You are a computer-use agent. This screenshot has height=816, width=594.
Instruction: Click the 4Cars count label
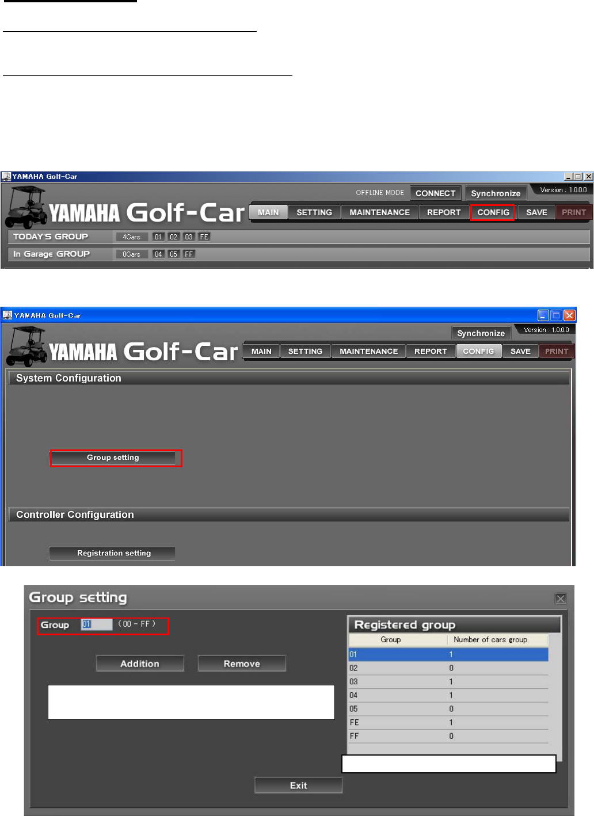point(131,237)
